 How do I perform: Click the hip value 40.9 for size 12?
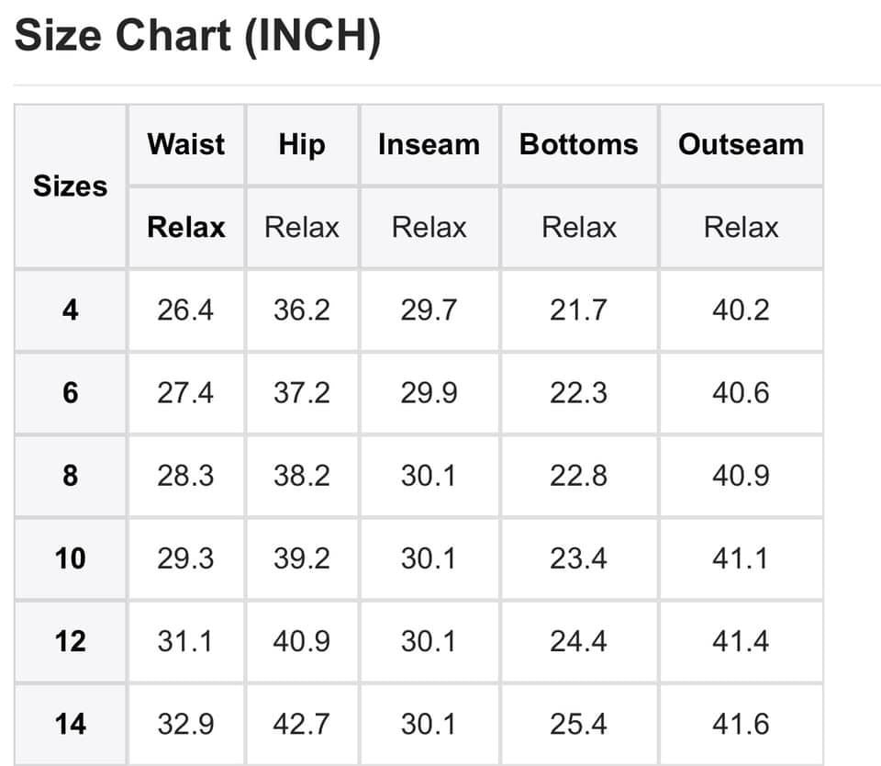click(302, 641)
